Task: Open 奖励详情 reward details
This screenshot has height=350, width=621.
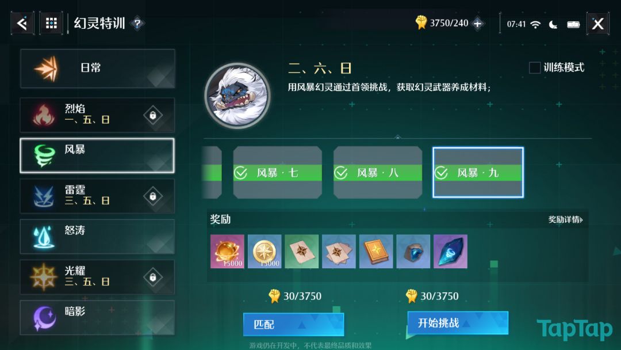Action: tap(566, 219)
